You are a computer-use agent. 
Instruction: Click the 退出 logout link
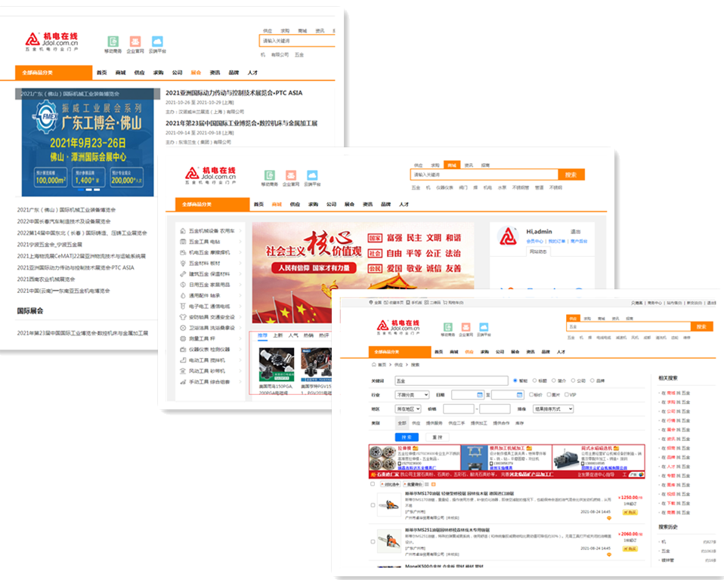tap(575, 232)
